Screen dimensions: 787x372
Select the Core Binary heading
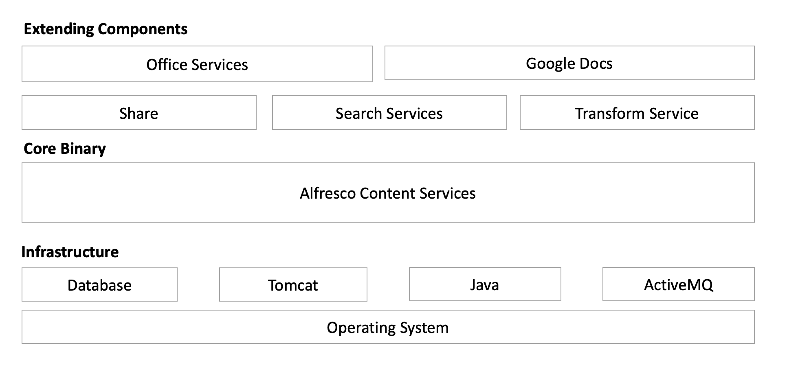[x=65, y=149]
